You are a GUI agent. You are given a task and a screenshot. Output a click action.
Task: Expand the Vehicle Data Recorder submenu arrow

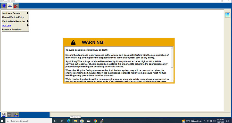pyautogui.click(x=28, y=21)
